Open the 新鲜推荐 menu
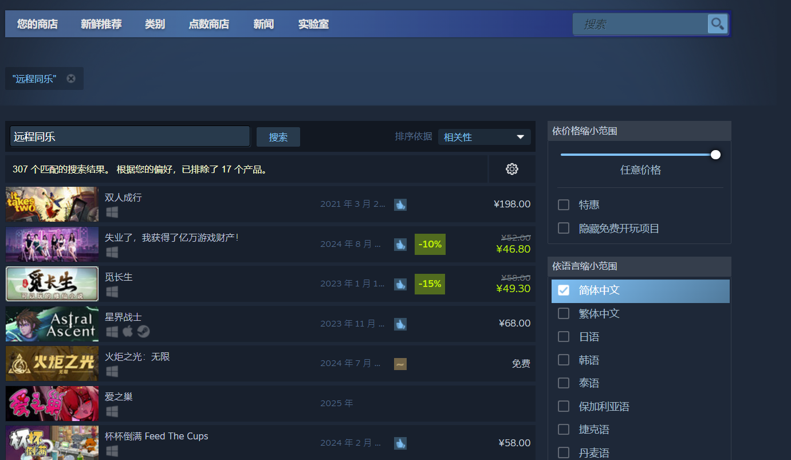This screenshot has width=791, height=460. [101, 24]
